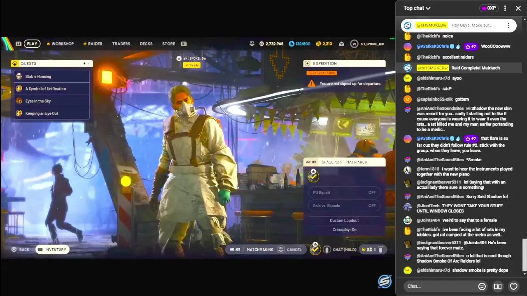527x296 pixels.
Task: Open the chat three-dot options menu
Action: pos(505,8)
